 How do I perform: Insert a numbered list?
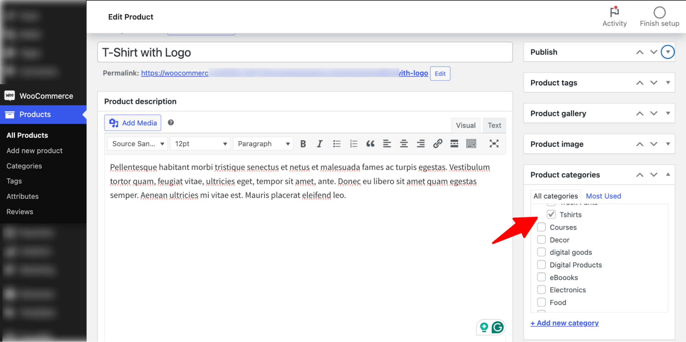(353, 144)
